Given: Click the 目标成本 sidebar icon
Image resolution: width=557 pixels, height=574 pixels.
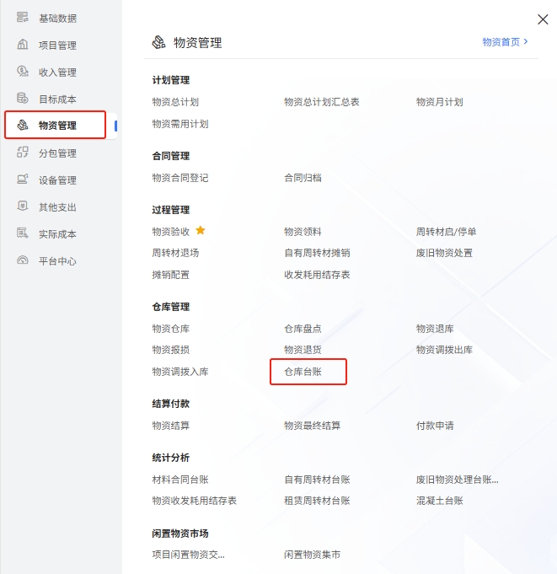Looking at the screenshot, I should pyautogui.click(x=23, y=99).
